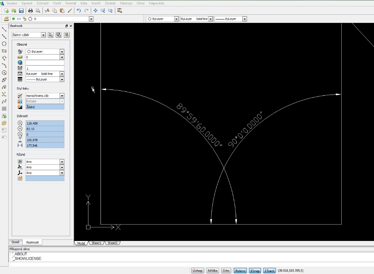Click the Save (floppy disk) icon
This screenshot has width=374, height=274.
21,11
